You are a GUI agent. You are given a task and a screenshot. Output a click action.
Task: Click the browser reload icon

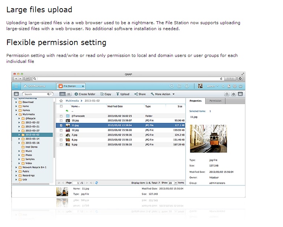(221, 79)
